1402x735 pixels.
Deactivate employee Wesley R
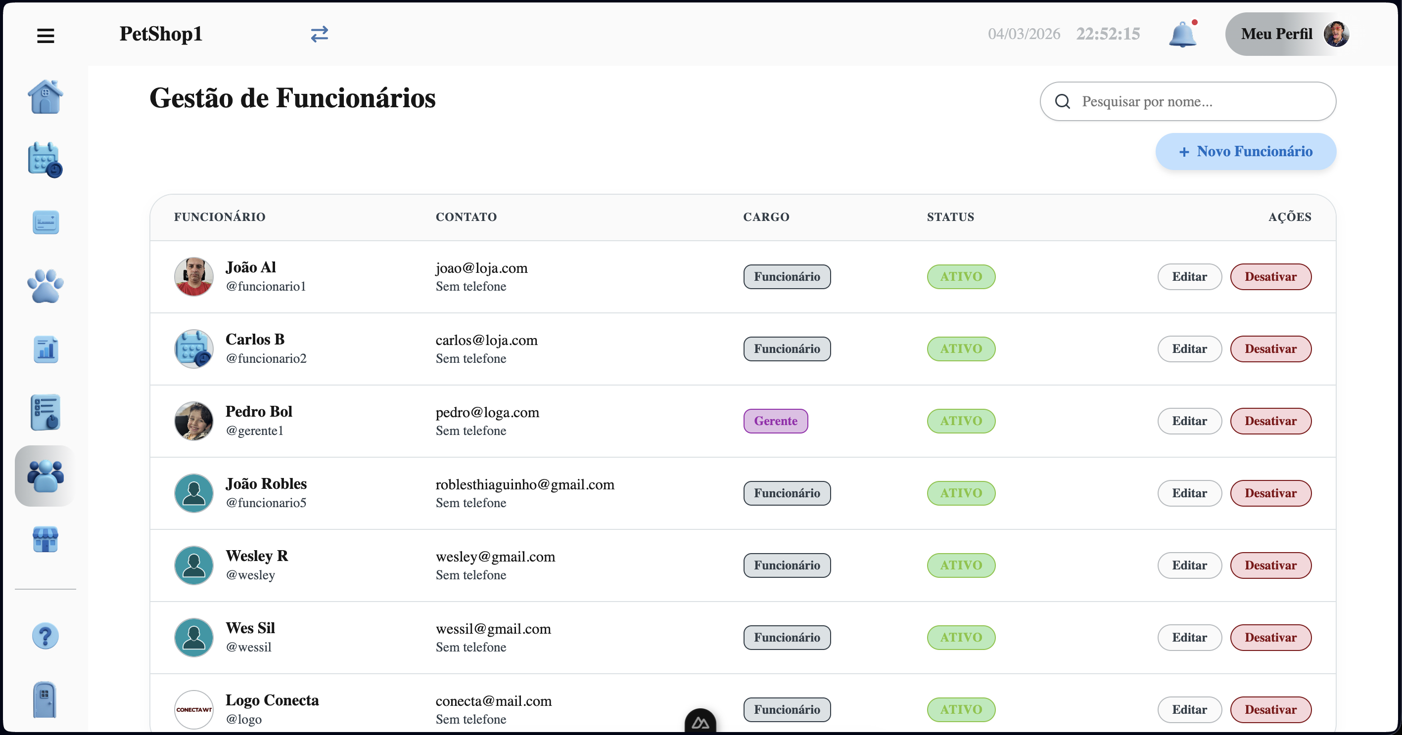coord(1270,565)
